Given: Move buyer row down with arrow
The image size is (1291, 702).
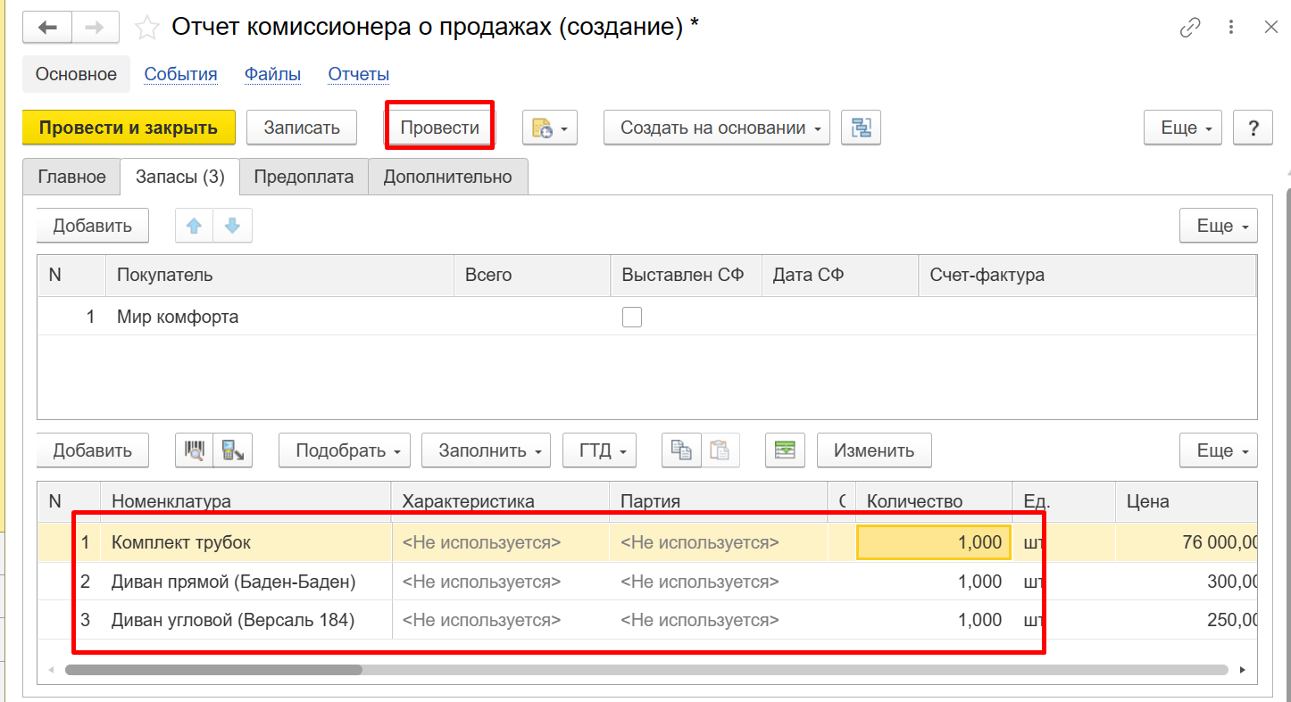Looking at the screenshot, I should pos(233,226).
